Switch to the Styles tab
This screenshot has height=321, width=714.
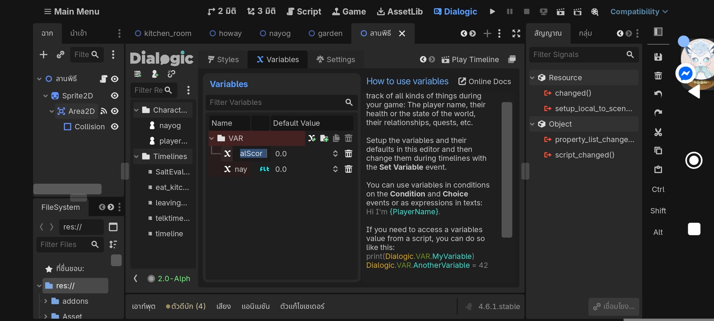coord(223,59)
